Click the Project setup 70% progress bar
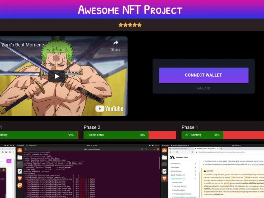The image size is (264, 198). [130, 135]
